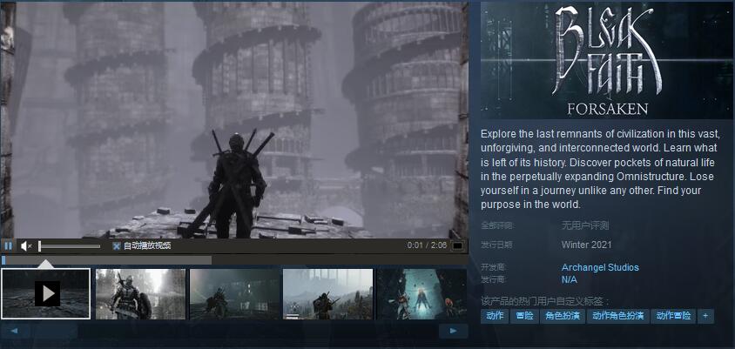Enter fullscreen video mode
735x349 pixels.
(x=457, y=245)
